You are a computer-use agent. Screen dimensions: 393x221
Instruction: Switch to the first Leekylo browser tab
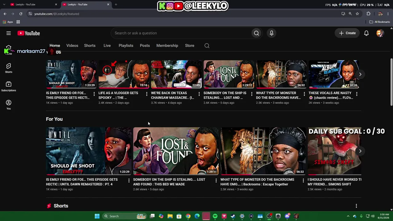[x=34, y=5]
